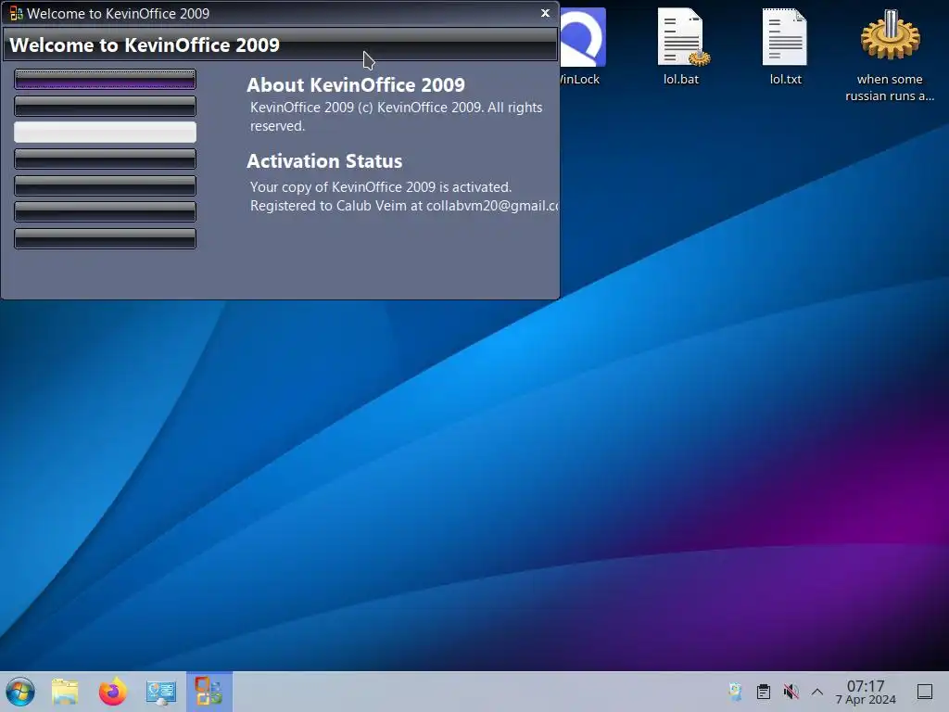Screen dimensions: 949x712
Task: Click the dark button just above the white button
Action: click(106, 106)
